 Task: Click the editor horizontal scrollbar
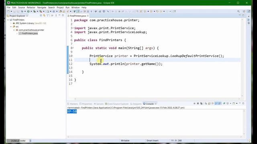157,99
